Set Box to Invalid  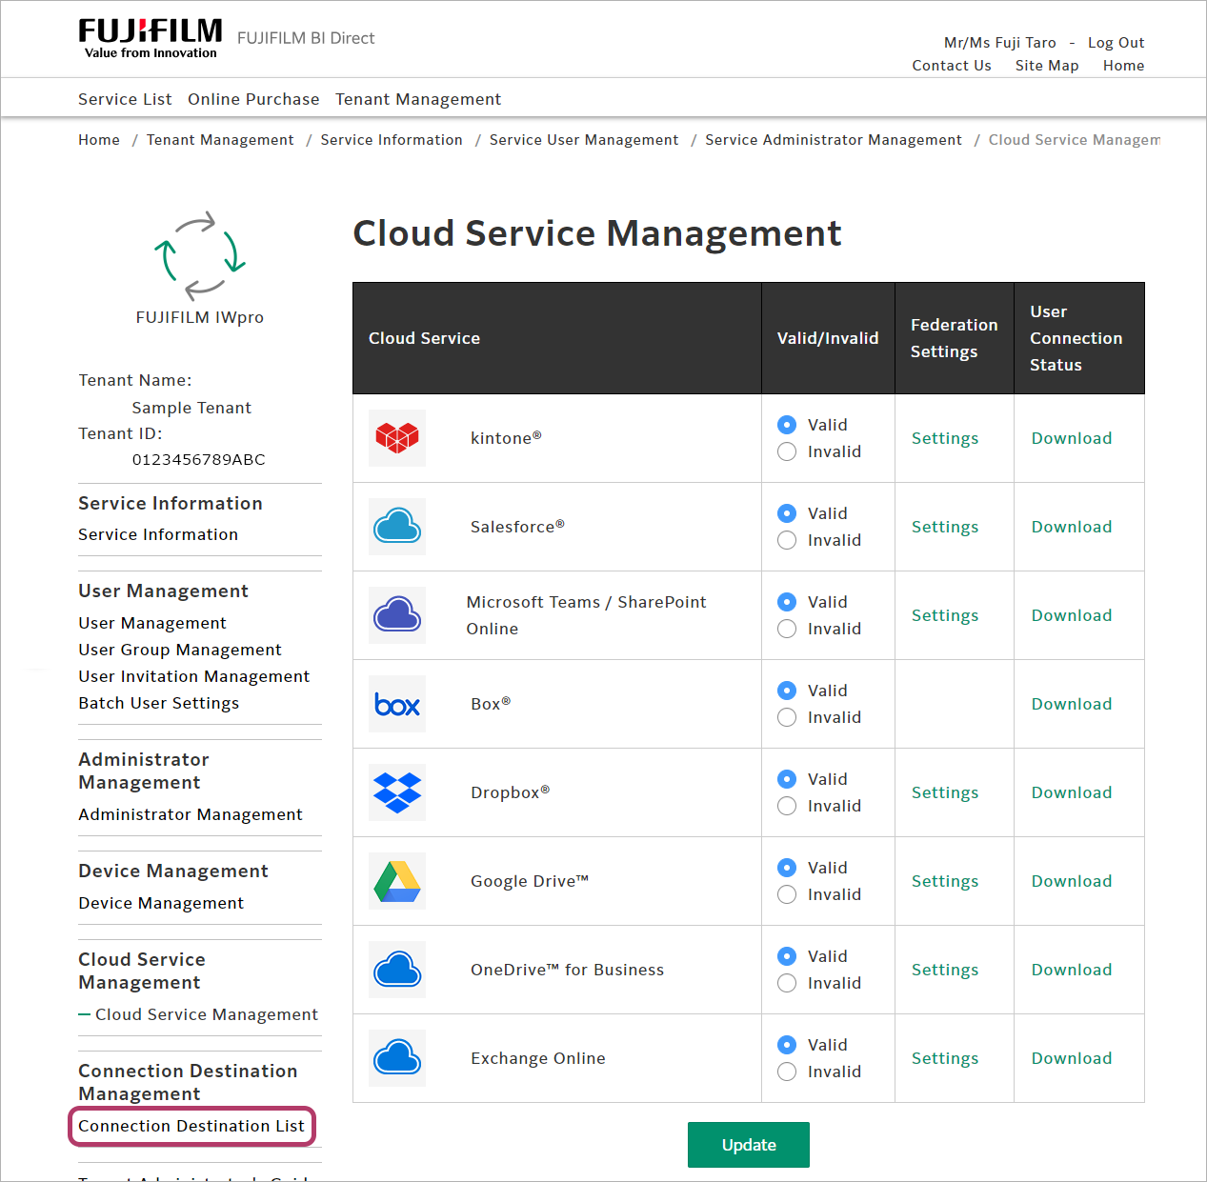(787, 717)
